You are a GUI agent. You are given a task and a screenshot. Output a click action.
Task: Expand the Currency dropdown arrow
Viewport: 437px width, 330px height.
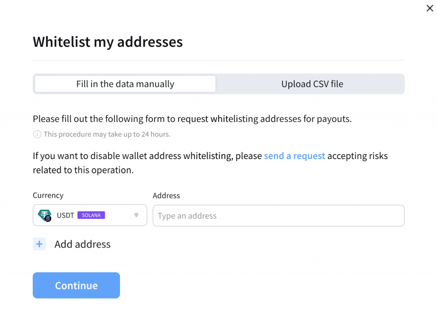[x=137, y=215]
